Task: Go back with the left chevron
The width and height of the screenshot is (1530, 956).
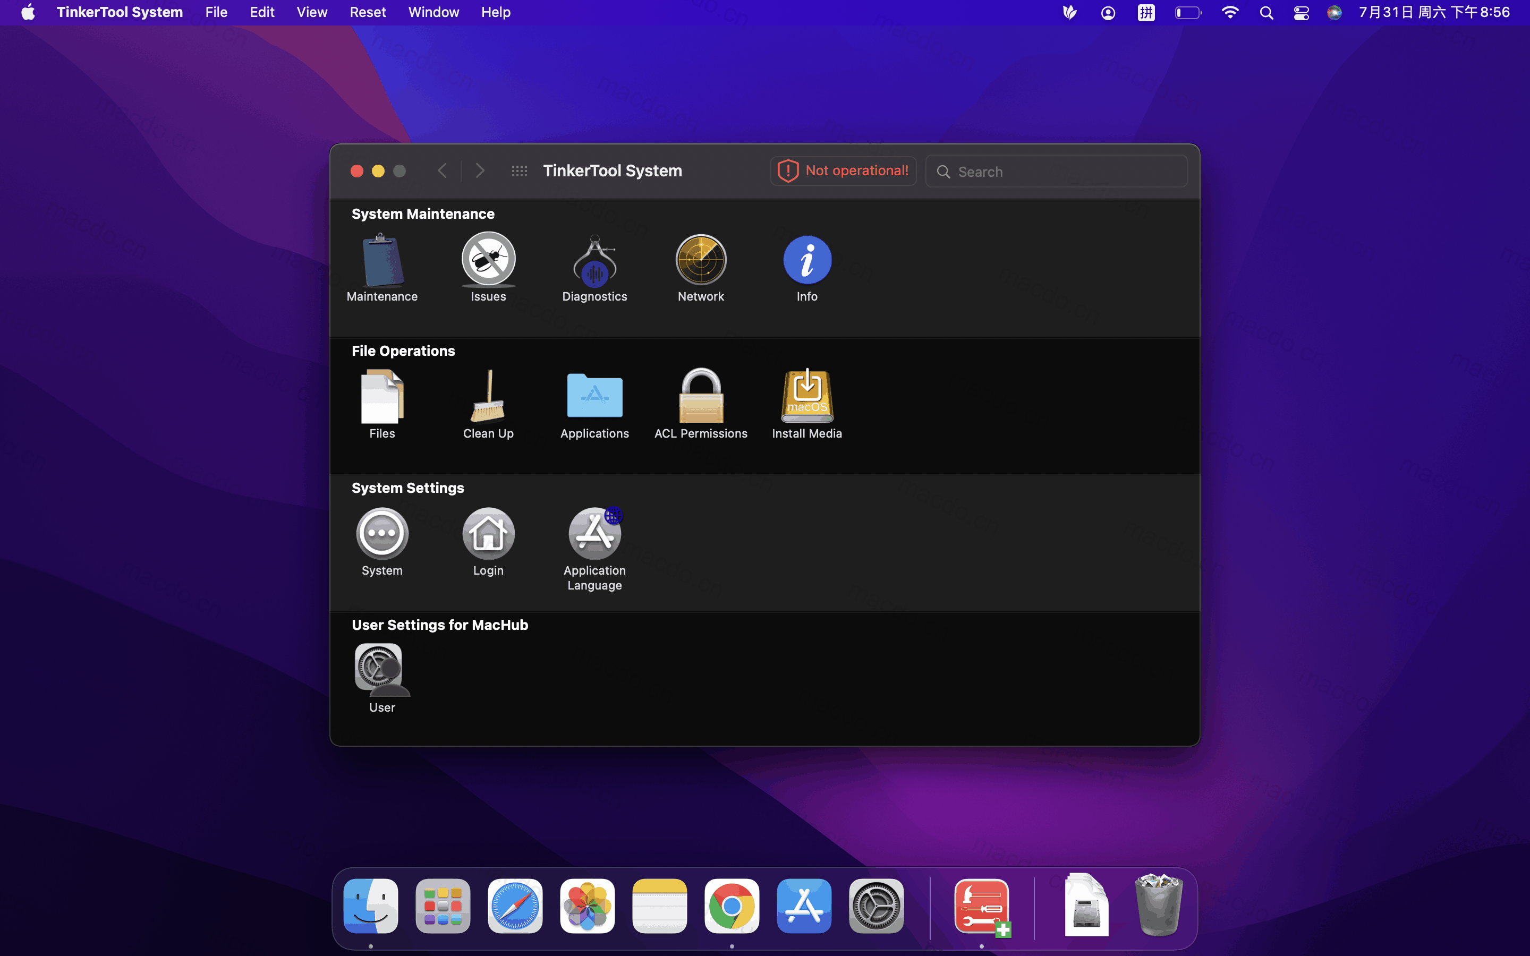Action: (x=442, y=170)
